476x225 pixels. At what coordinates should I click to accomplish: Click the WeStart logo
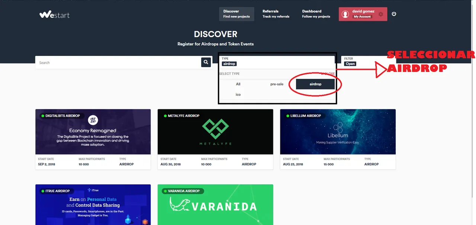coord(54,15)
